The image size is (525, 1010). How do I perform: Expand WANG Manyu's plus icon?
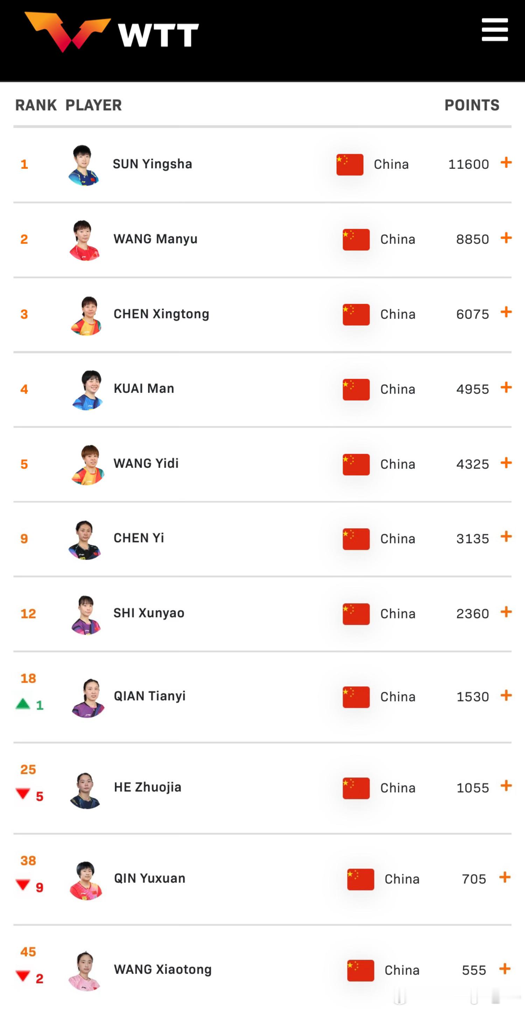click(x=506, y=237)
